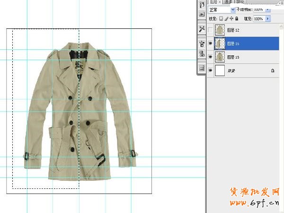
Task: Toggle visibility of the 背景 layer
Action: [211, 71]
